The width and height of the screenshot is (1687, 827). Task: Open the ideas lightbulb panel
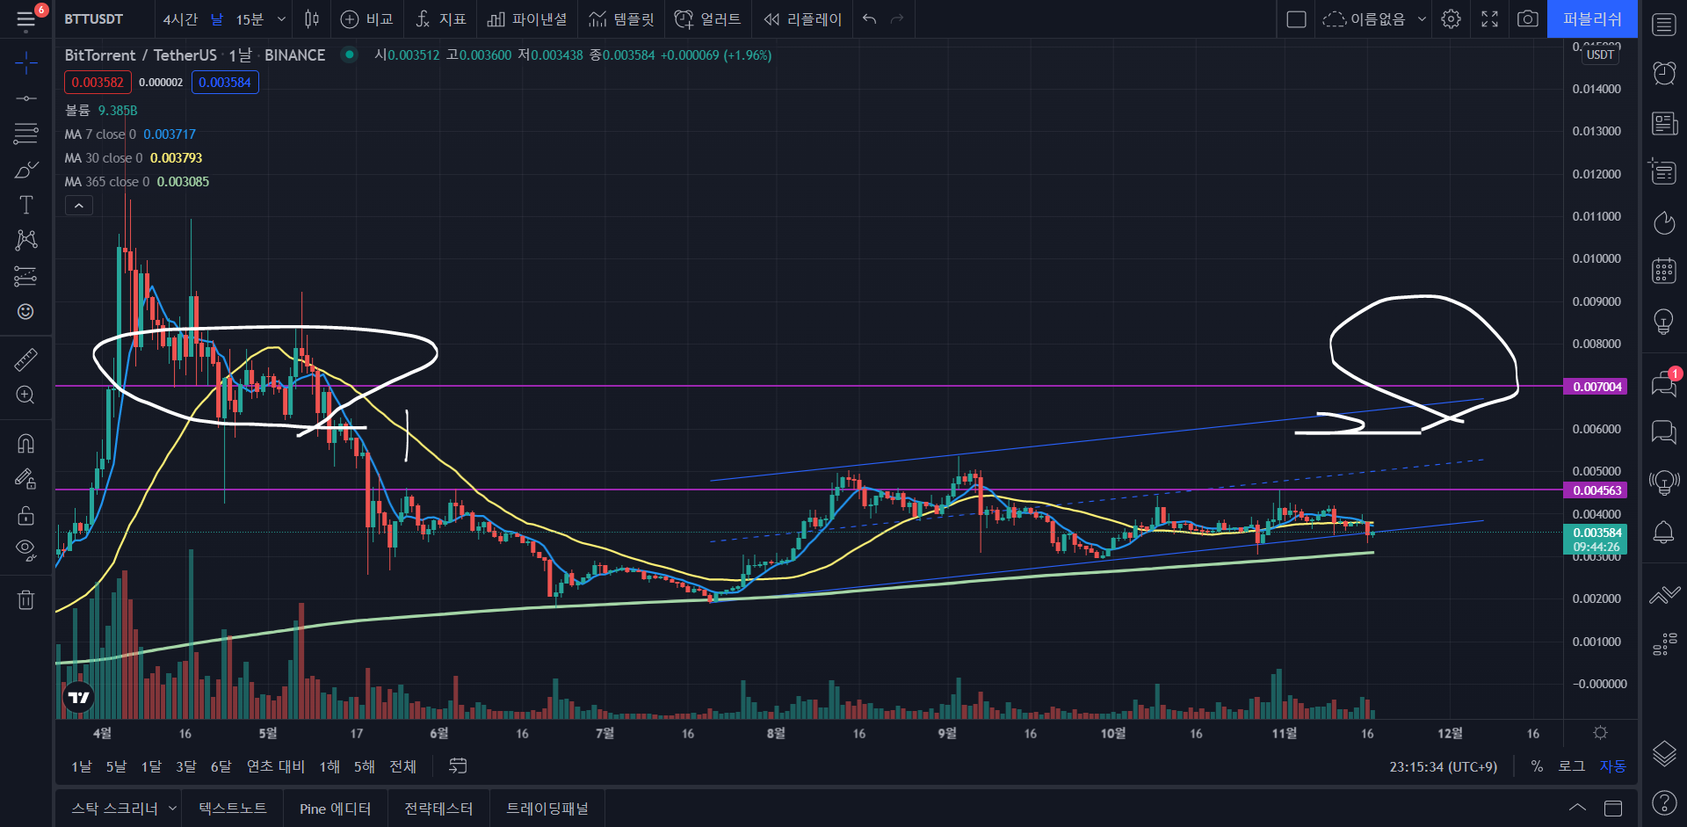coord(1664,322)
